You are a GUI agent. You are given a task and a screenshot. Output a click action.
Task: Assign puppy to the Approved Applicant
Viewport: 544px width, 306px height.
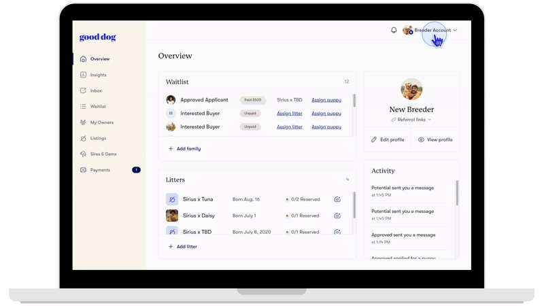(x=326, y=100)
